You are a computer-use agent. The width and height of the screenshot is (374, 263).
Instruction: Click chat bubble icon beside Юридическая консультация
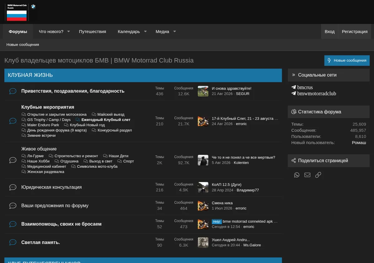click(x=13, y=187)
